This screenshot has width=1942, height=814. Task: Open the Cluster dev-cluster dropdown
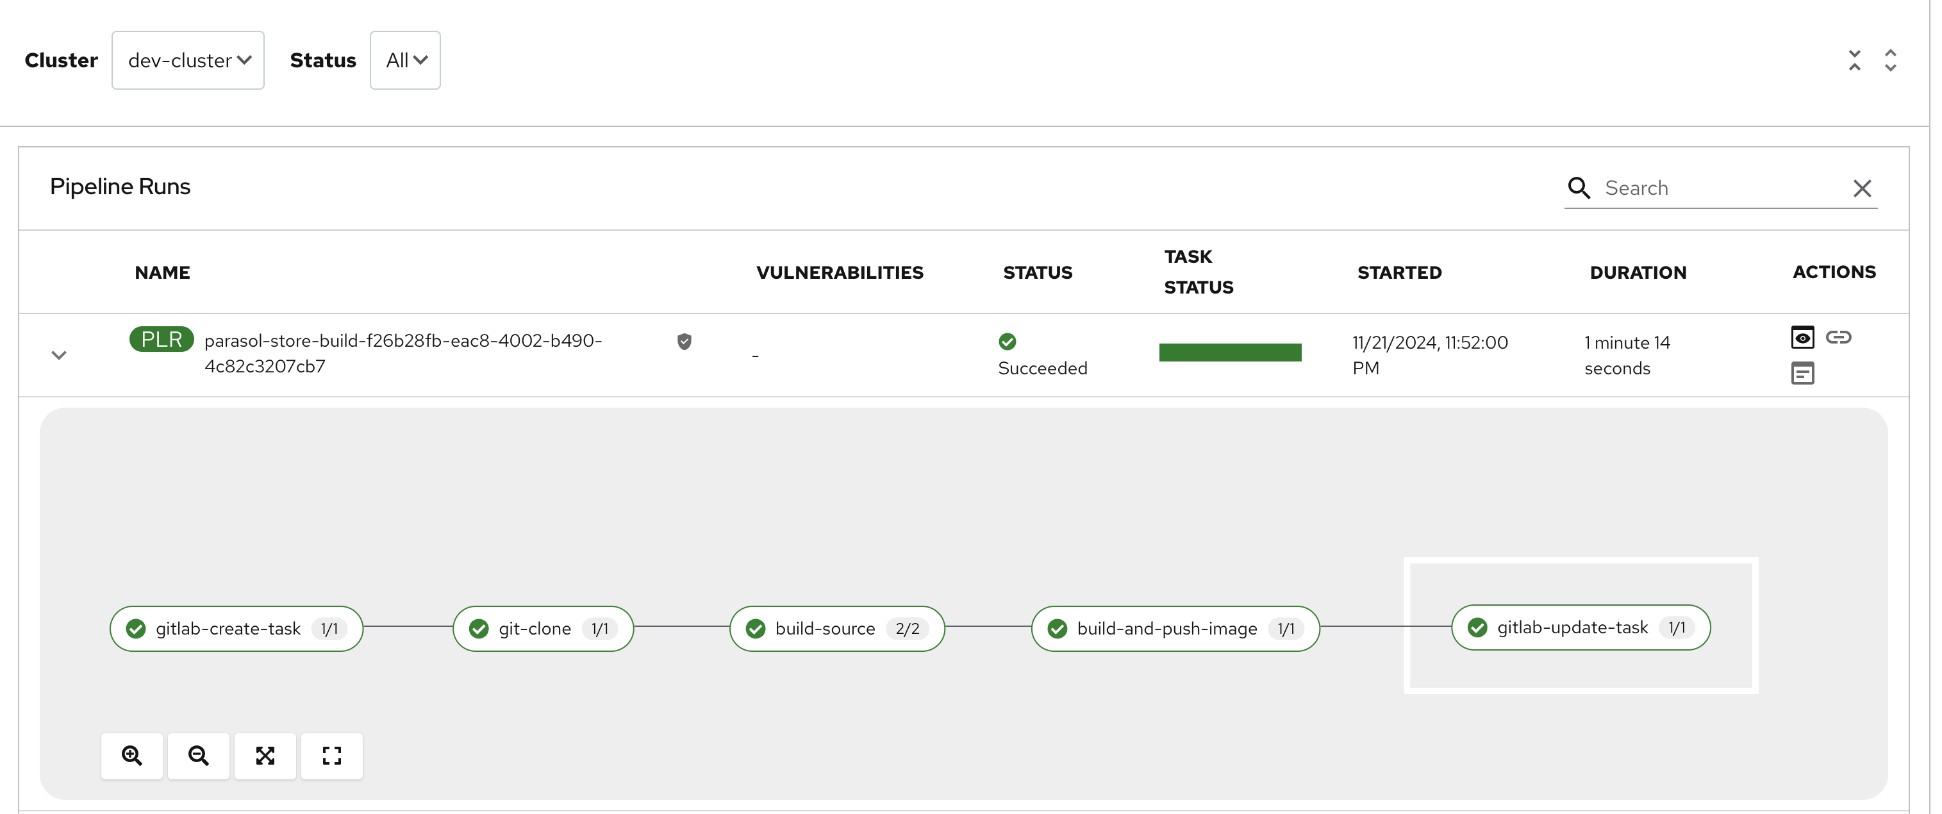[x=186, y=58]
